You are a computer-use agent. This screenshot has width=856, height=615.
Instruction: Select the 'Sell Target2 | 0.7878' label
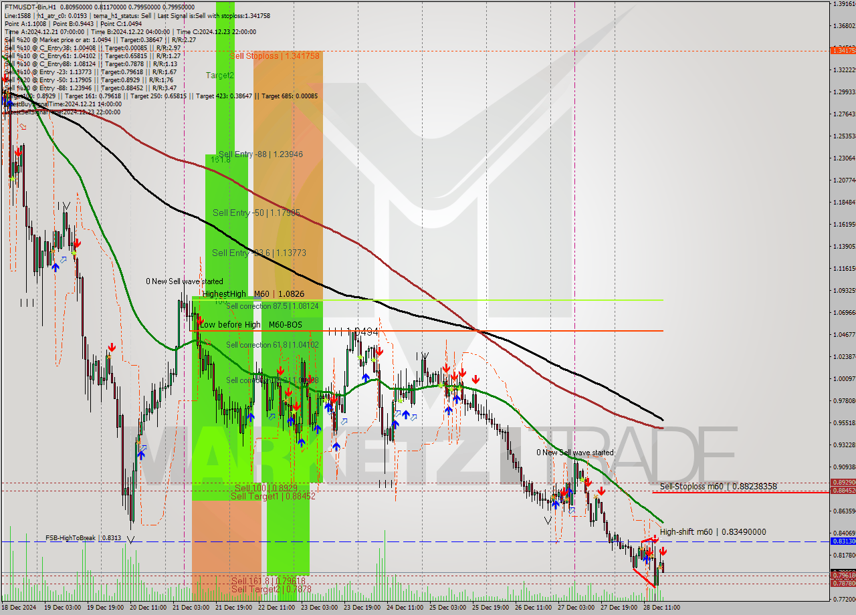[272, 589]
